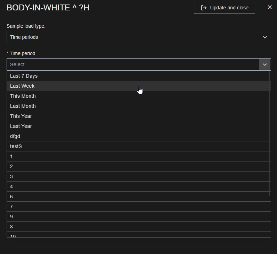The image size is (277, 254).
Task: Pick option 3 from the list
Action: (x=11, y=176)
